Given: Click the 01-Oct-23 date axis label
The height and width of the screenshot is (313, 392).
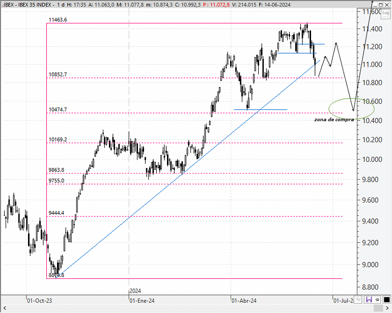Looking at the screenshot, I should [39, 300].
